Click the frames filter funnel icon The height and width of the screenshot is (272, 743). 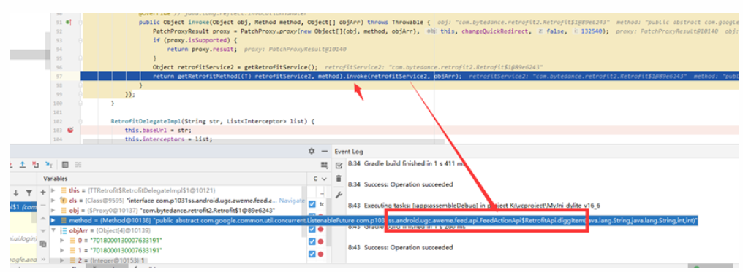(29, 193)
